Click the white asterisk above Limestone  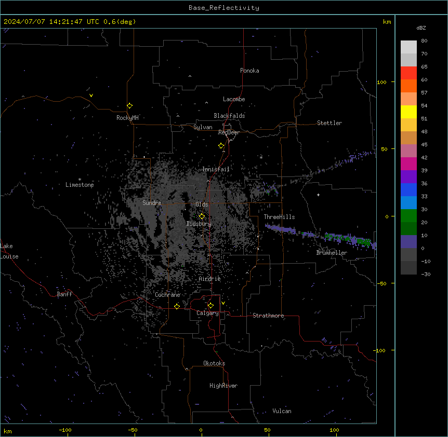(x=80, y=180)
